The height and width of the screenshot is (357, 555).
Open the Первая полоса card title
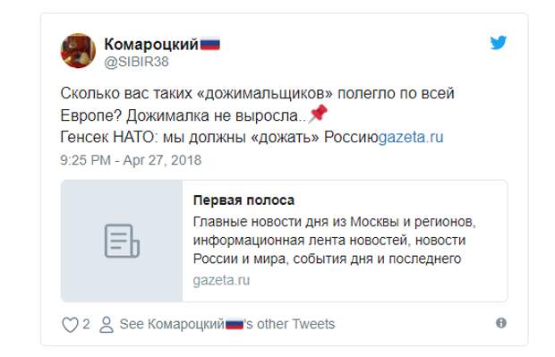pyautogui.click(x=243, y=200)
